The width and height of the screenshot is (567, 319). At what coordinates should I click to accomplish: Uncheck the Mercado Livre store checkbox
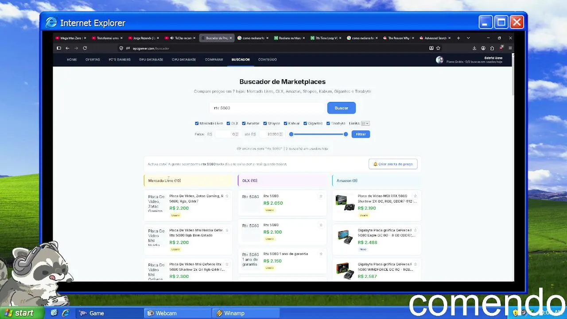(x=197, y=124)
